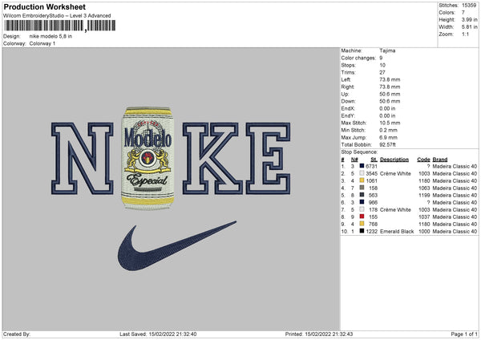481x340 pixels.
Task: Click the Brand column header
Action: coord(440,160)
